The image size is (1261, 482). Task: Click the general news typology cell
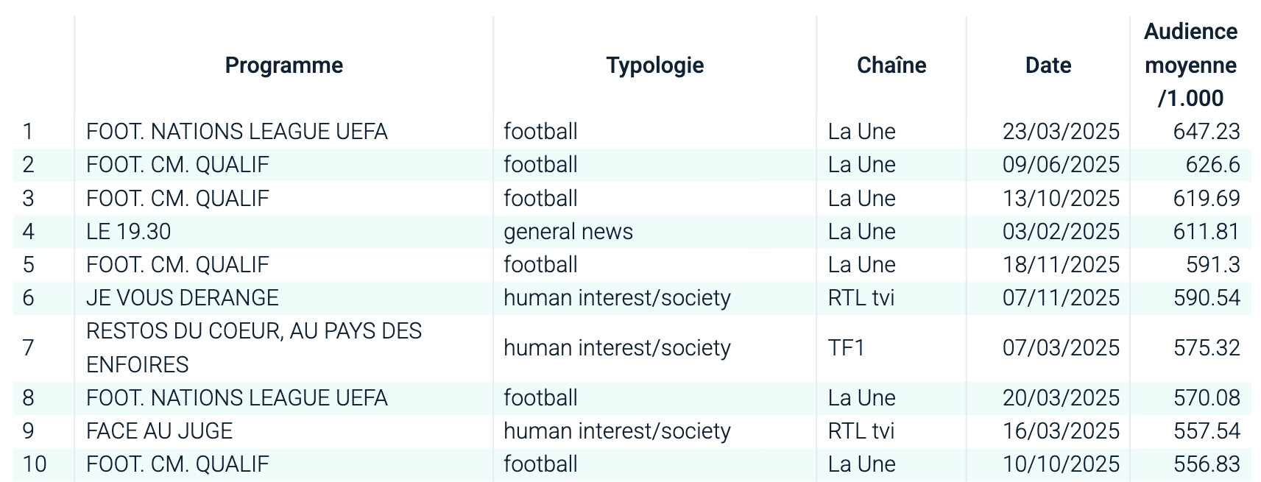coord(568,232)
